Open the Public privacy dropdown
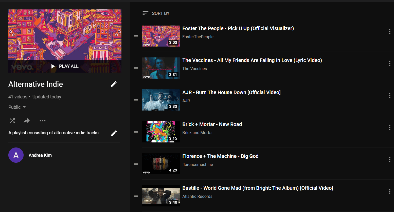This screenshot has width=394, height=212. coord(17,107)
